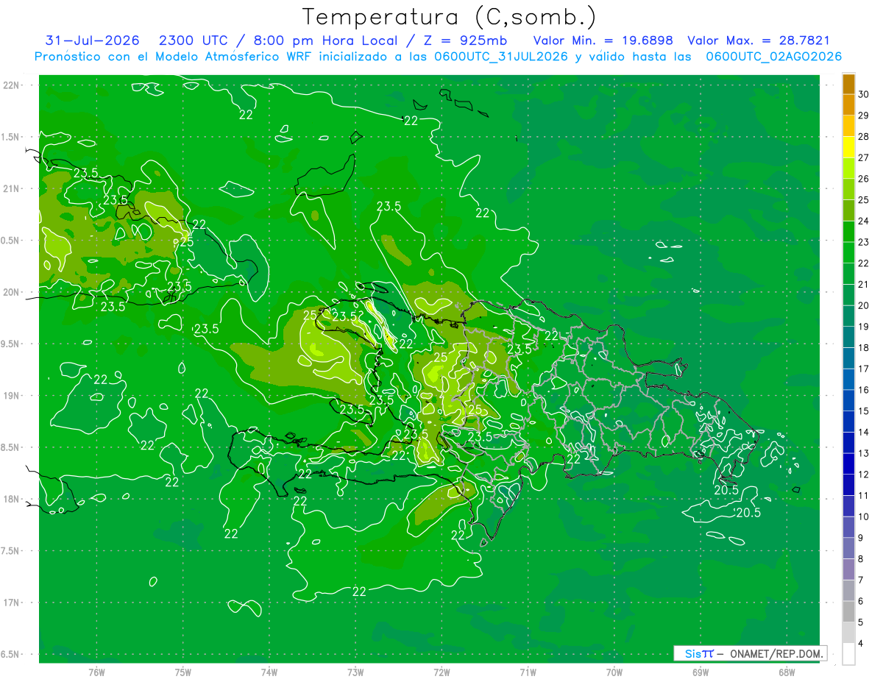Pick the dark blue legend band between 11 and 12
This screenshot has width=883, height=682.
[848, 486]
